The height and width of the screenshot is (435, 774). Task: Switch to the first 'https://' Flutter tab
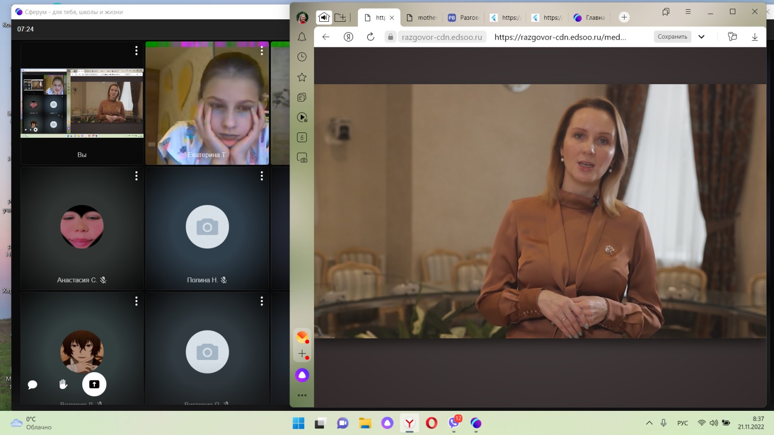(505, 17)
